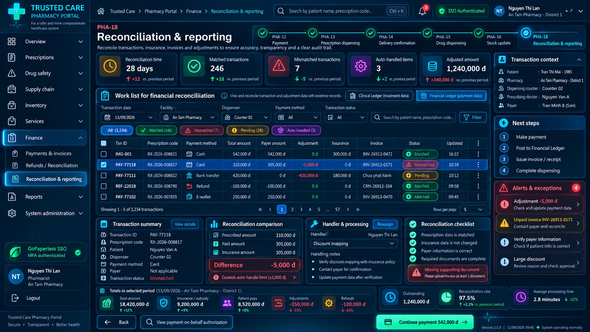Click the Drug safety warning icon
The width and height of the screenshot is (590, 332).
tap(12, 73)
